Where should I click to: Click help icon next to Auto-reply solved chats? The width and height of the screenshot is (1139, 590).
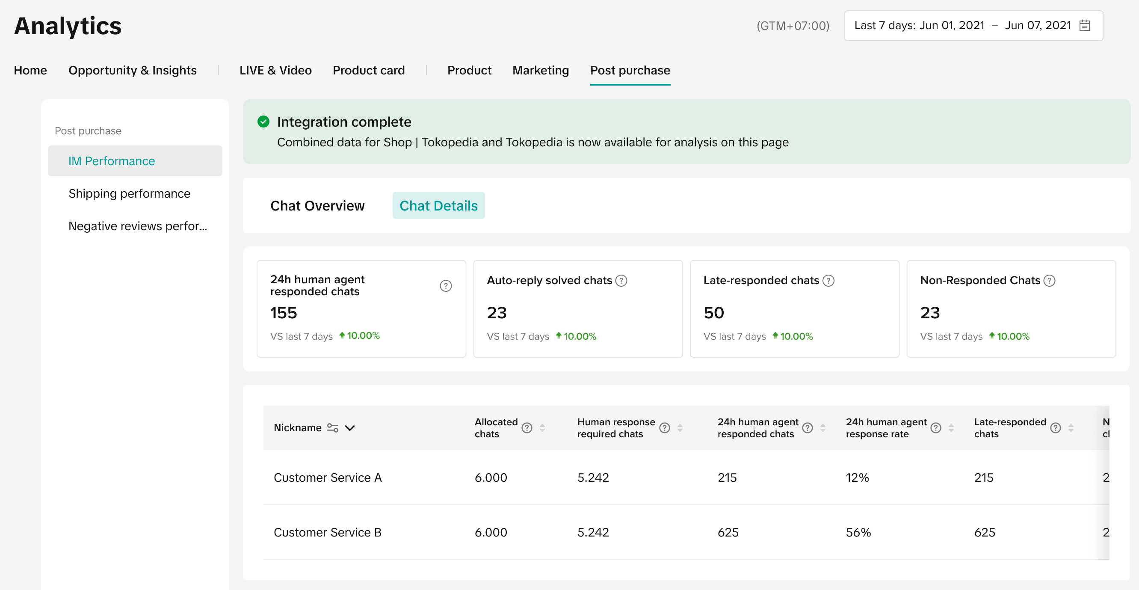pyautogui.click(x=621, y=280)
